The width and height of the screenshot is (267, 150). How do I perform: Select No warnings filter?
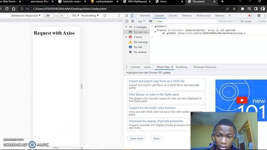(137, 42)
